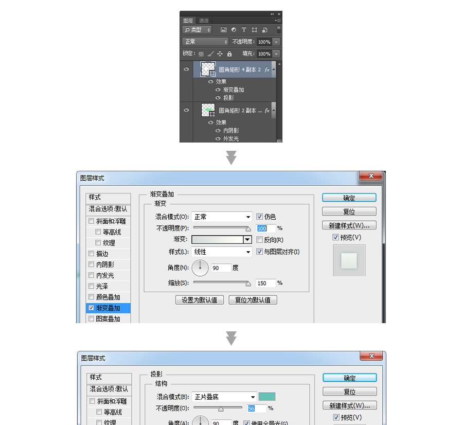This screenshot has height=425, width=463.
Task: Open 混合模式(B) 正片叠底 dropdown in 投影
Action: 224,397
